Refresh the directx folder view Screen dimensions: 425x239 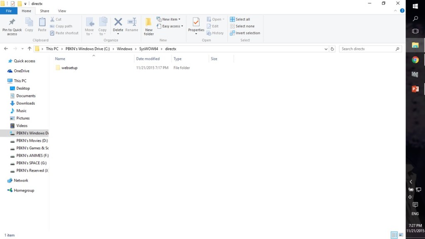point(332,49)
